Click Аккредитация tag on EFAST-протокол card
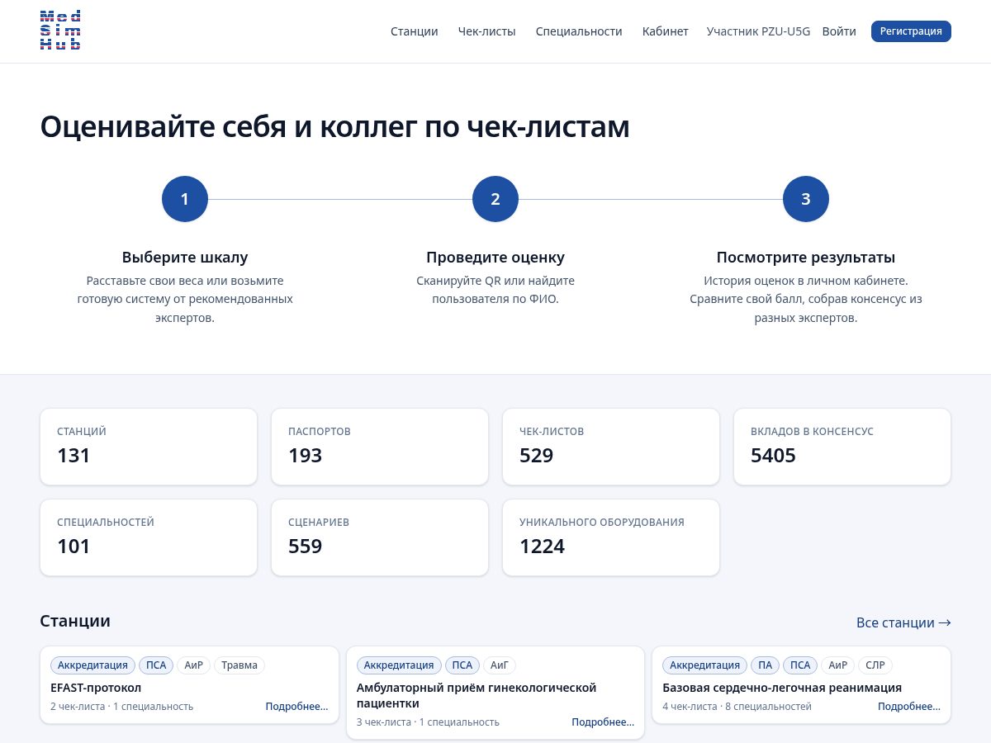 tap(93, 665)
